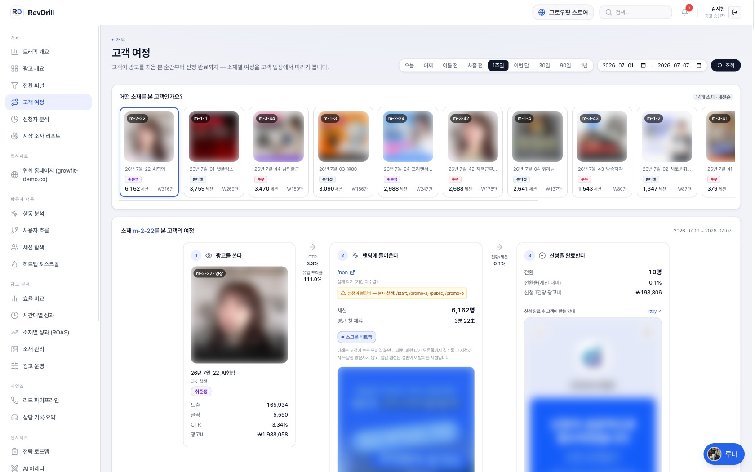Open 전환 퍼널 in sidebar
The width and height of the screenshot is (755, 472).
click(49, 85)
